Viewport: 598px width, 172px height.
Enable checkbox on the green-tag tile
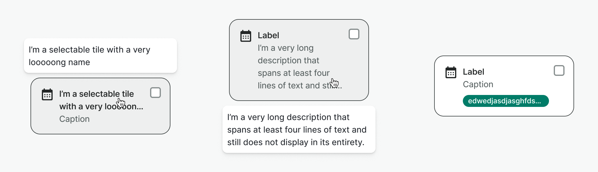click(x=559, y=71)
